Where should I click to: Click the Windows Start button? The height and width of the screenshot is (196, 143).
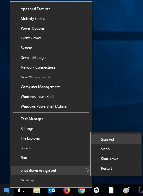click(x=7, y=190)
